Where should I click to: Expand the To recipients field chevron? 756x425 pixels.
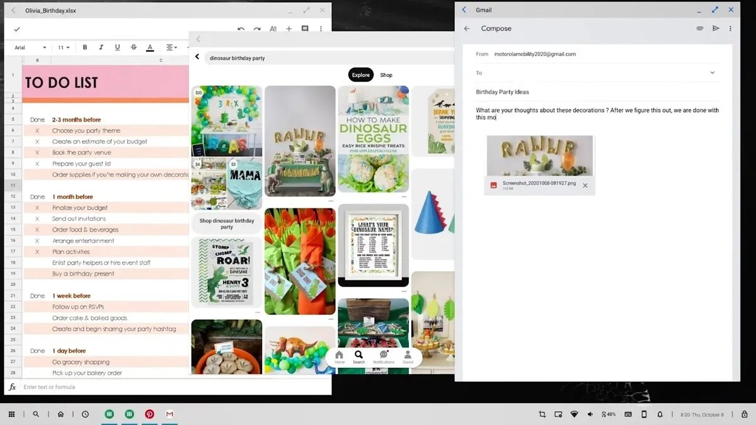[x=712, y=72]
